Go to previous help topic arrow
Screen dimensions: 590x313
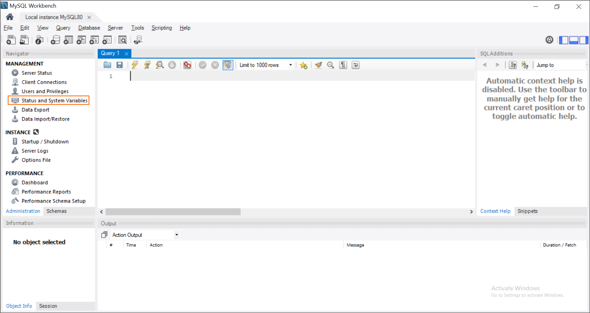(x=485, y=65)
